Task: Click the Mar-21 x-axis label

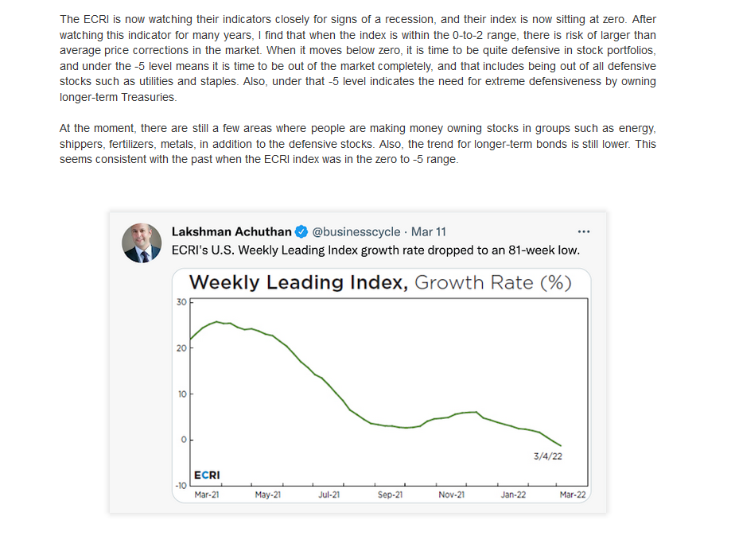Action: pos(207,495)
